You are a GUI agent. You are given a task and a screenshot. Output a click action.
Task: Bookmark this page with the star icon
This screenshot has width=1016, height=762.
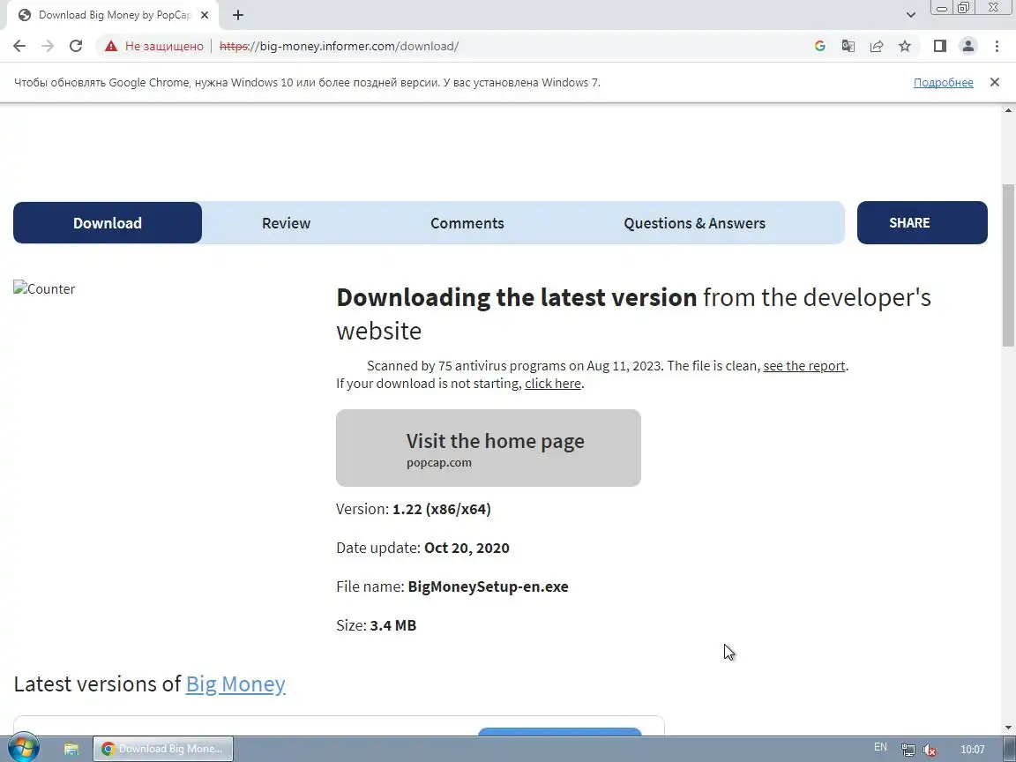coord(905,46)
